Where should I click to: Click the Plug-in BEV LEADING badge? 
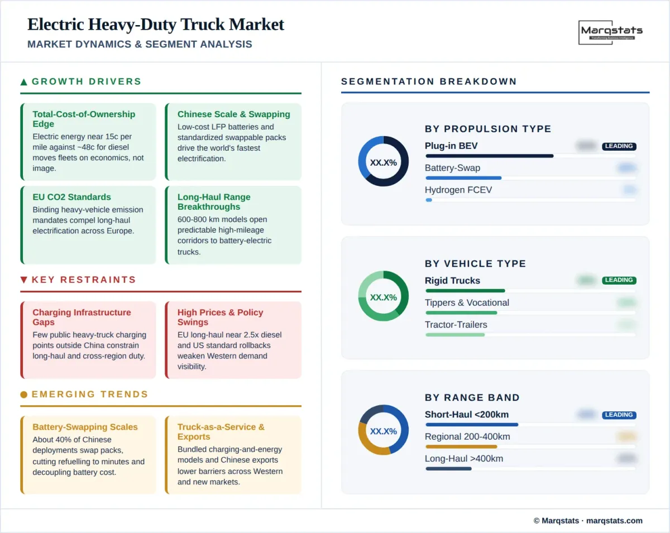pos(619,146)
